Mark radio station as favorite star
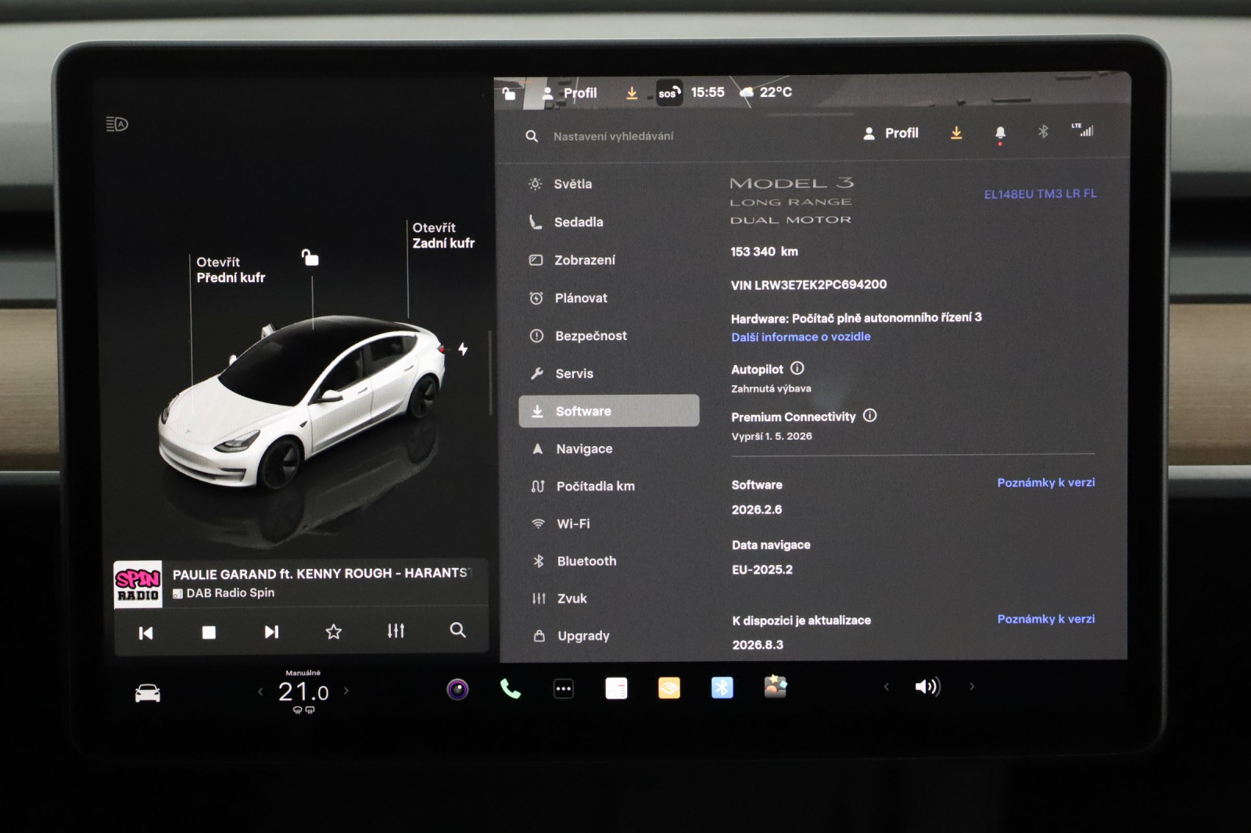Viewport: 1251px width, 833px height. point(334,631)
